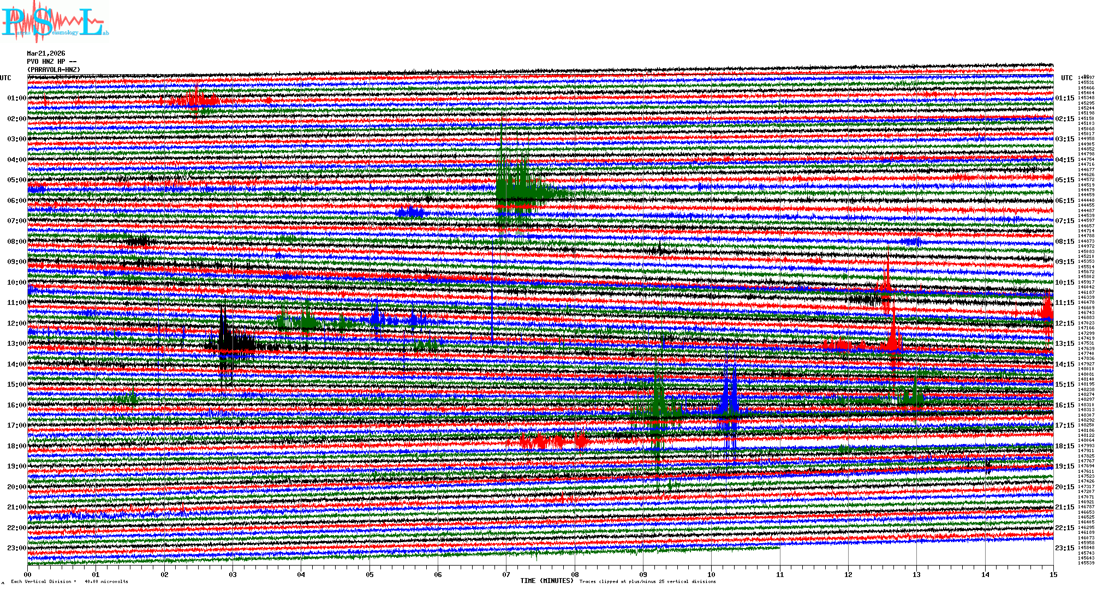Viewport: 1097px width, 589px height.
Task: Click the 12:00 left time label
Action: 16,323
